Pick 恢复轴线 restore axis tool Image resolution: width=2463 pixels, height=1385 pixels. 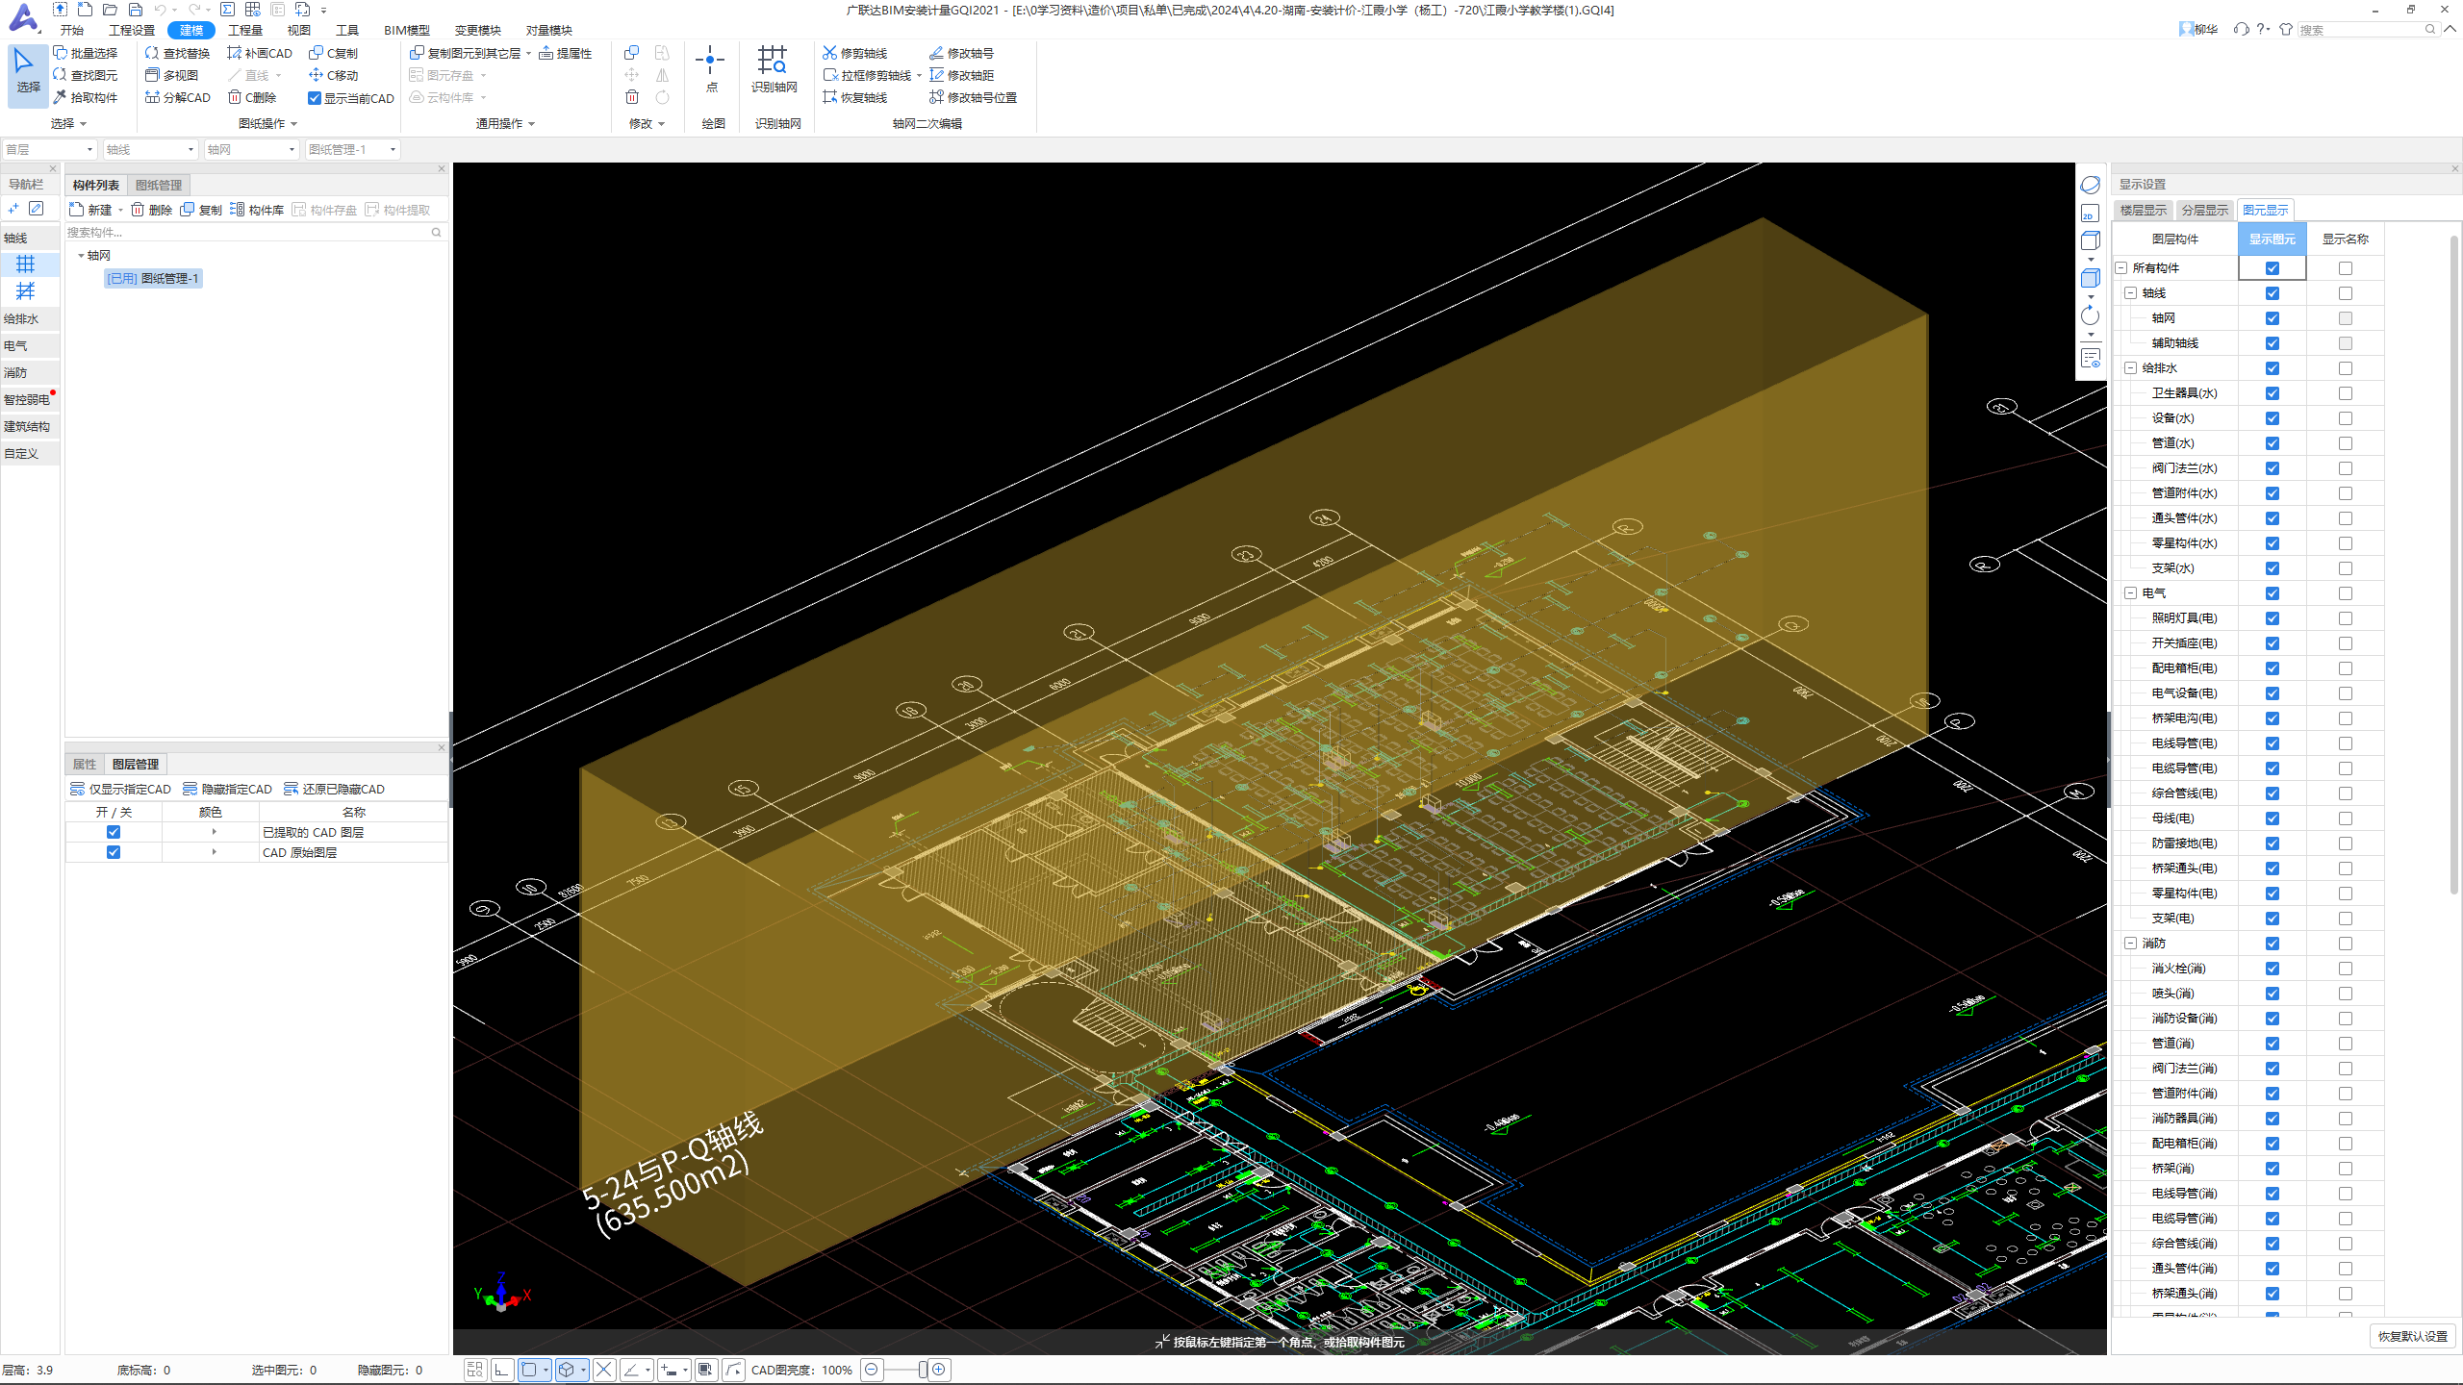[x=854, y=97]
